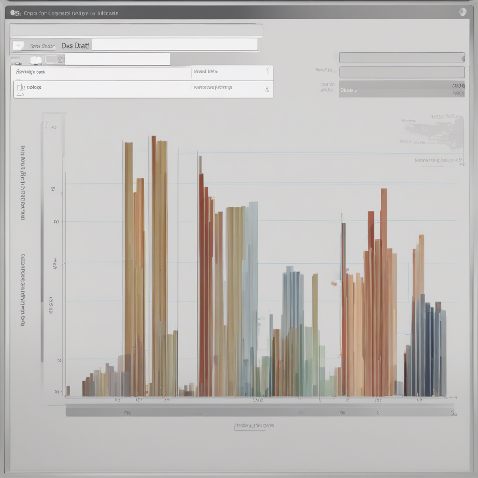Click the round button at title bar right

462,13
